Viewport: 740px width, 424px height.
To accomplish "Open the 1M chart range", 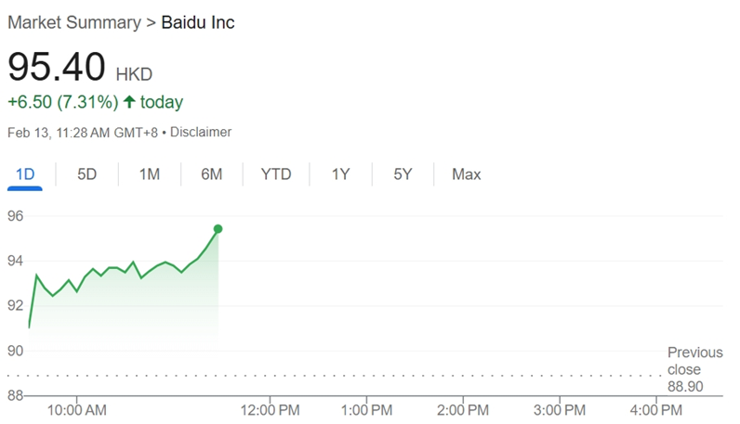I will coord(149,174).
